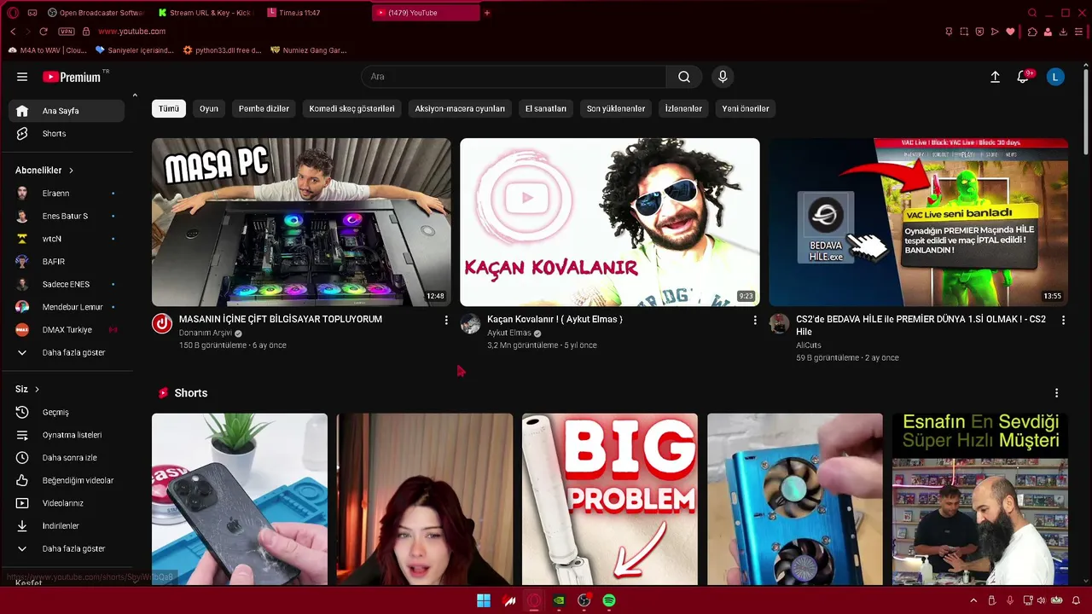Submit search with the magnifier button
The width and height of the screenshot is (1092, 614).
[x=684, y=77]
